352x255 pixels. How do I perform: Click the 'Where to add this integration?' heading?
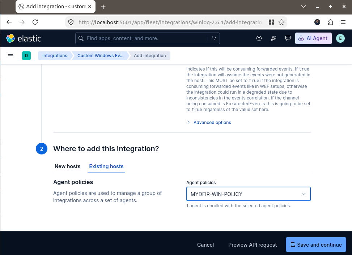[x=106, y=149]
